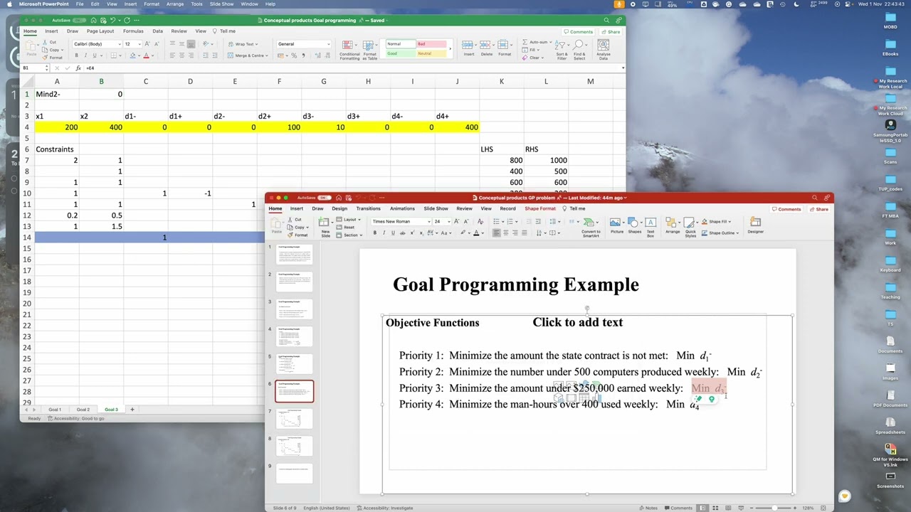Open Formulas tab in Excel
The width and height of the screenshot is (911, 512).
[x=133, y=31]
